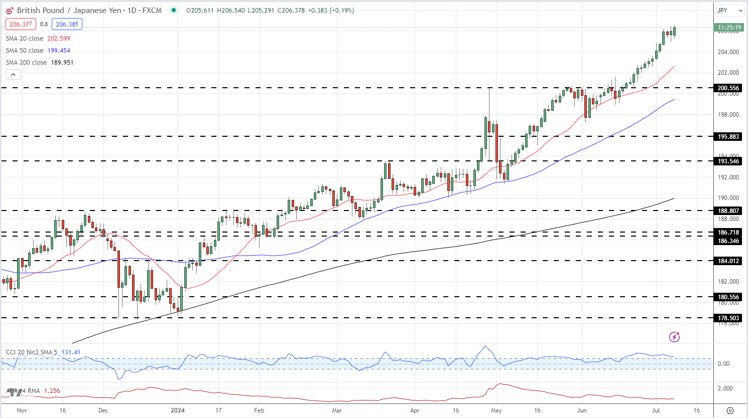Screen dimensions: 748x418
Task: Click the 0.00 CCI axis label
Action: tap(723, 364)
